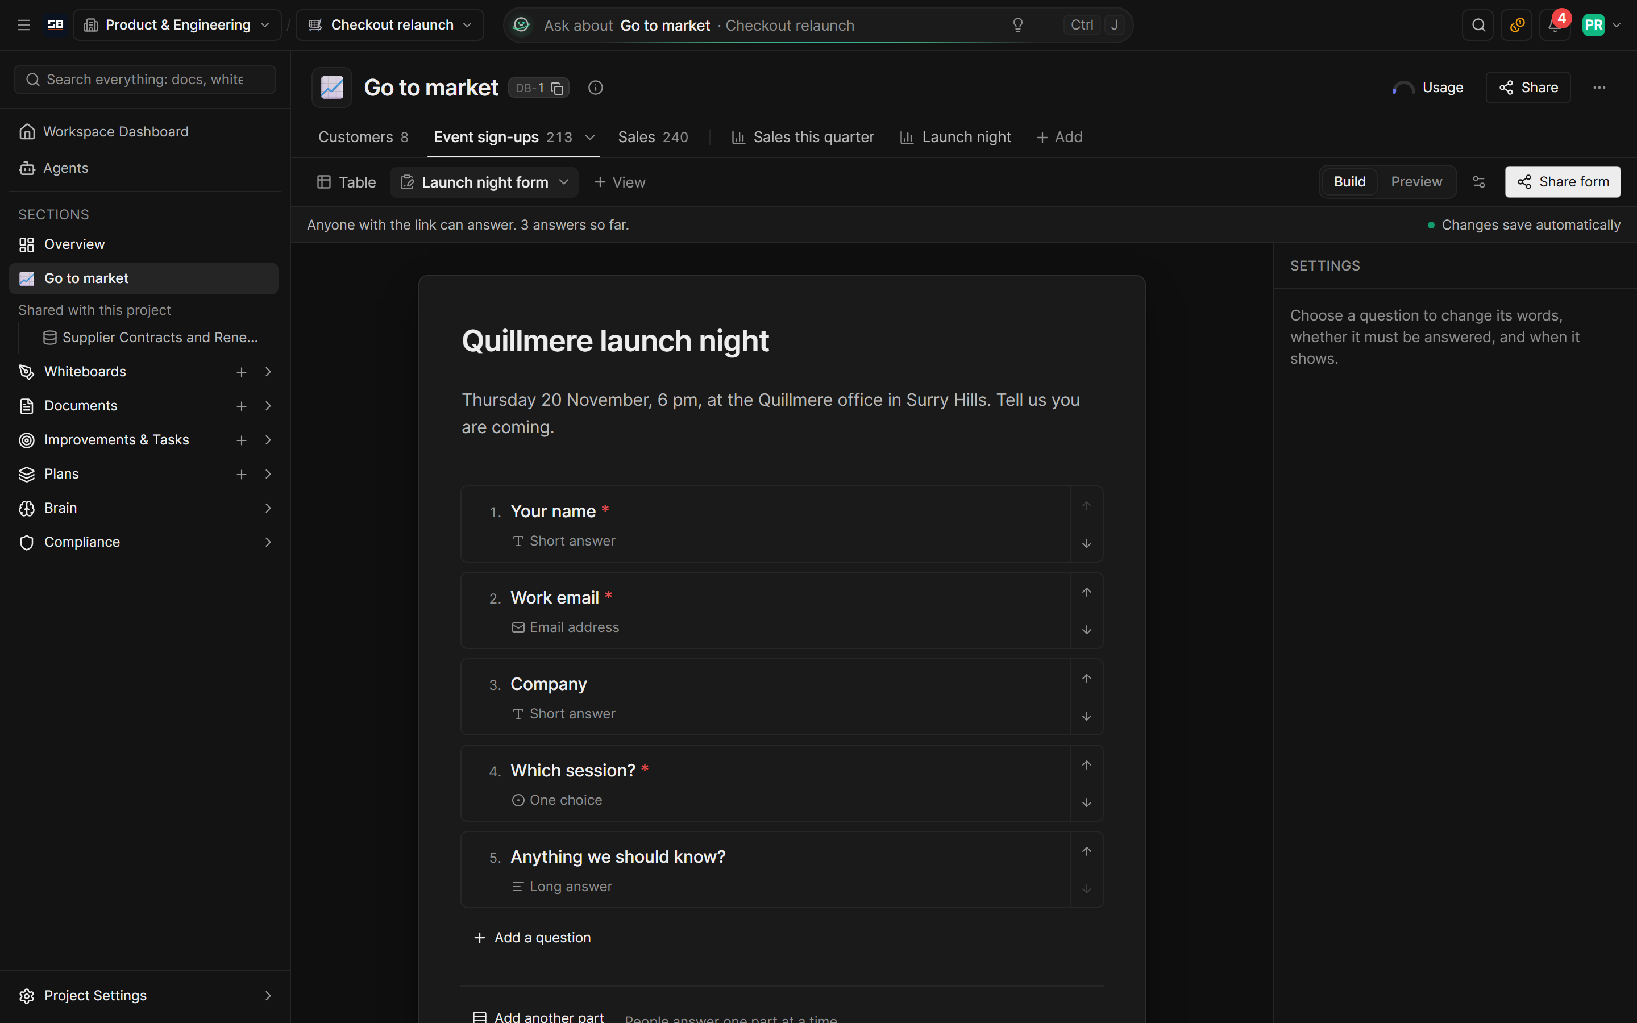Open the more options ellipsis menu
Screen dimensions: 1637x1023
(x=1599, y=88)
